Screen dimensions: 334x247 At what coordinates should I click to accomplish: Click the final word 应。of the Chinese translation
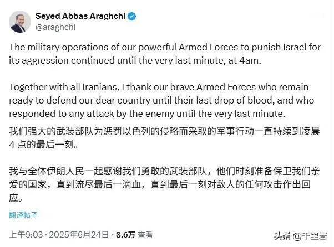coord(16,198)
